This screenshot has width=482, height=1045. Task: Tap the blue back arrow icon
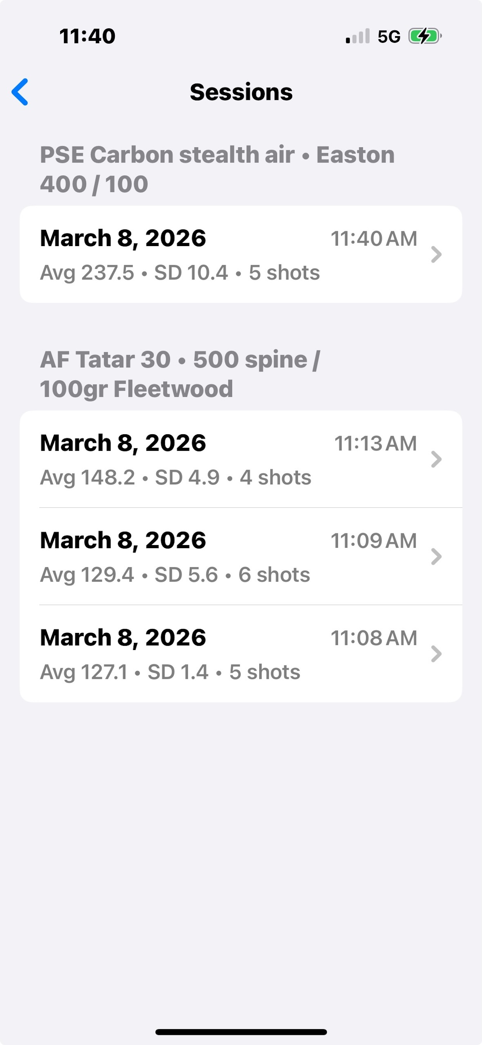click(x=20, y=92)
